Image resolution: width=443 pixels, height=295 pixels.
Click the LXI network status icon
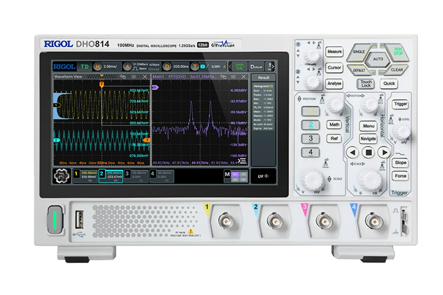(260, 176)
